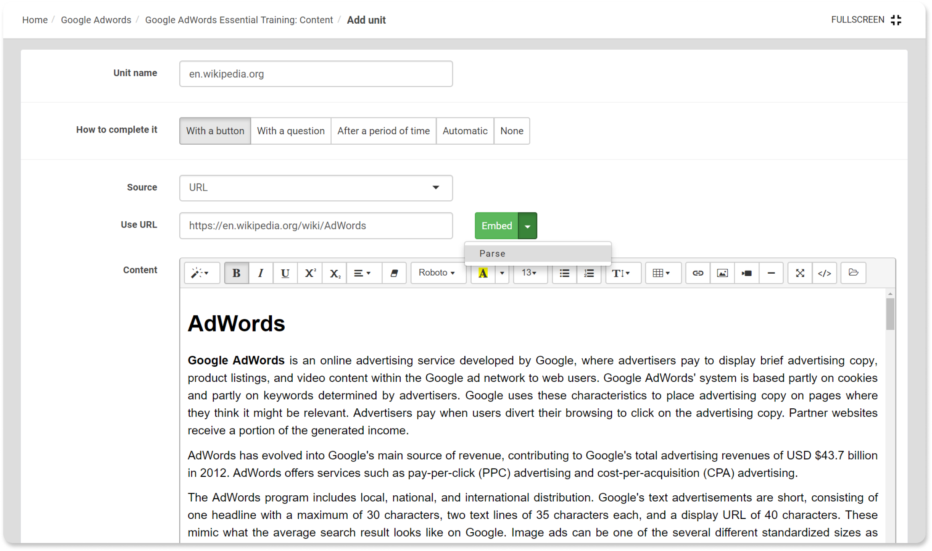Click the Add unit breadcrumb text
932x551 pixels.
click(366, 20)
